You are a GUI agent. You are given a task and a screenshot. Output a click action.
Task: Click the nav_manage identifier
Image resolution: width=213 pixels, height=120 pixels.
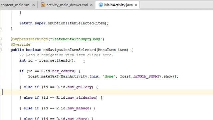[79, 108]
